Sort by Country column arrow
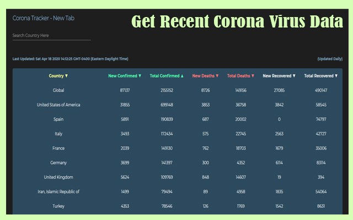353x220 pixels. pos(66,76)
